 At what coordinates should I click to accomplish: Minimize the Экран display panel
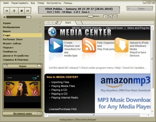[x=39, y=66]
